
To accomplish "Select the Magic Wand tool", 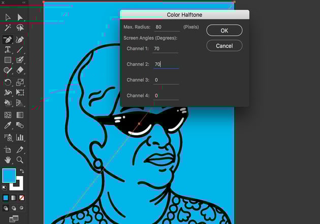I will [8, 28].
